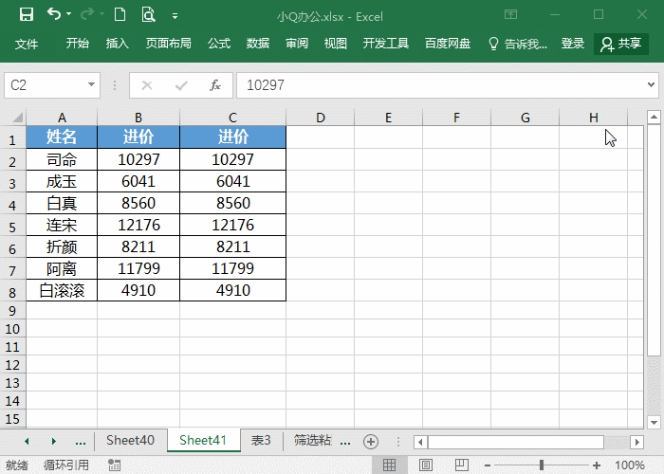This screenshot has width=664, height=474.
Task: Click the zoom out minus button
Action: tap(488, 465)
